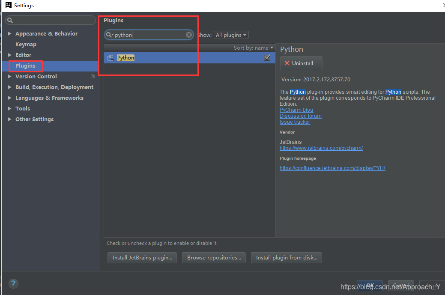The image size is (445, 295).
Task: Expand the Version Control node
Action: 10,76
